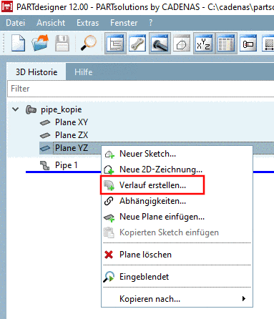The image size is (274, 319).
Task: Choose Neue 2D-Zeichnung... from context menu
Action: [x=177, y=170]
